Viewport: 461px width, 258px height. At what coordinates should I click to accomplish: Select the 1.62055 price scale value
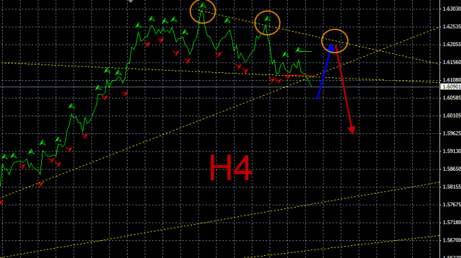pyautogui.click(x=452, y=45)
